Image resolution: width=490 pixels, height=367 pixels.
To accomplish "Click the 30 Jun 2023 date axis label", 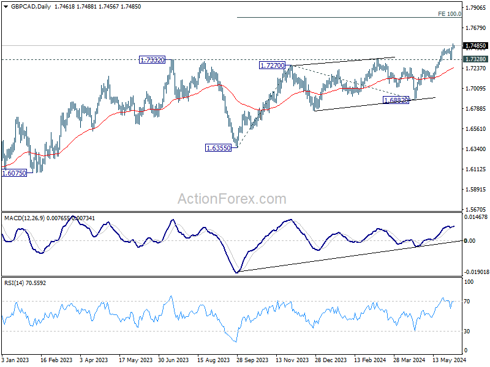I will click(173, 360).
